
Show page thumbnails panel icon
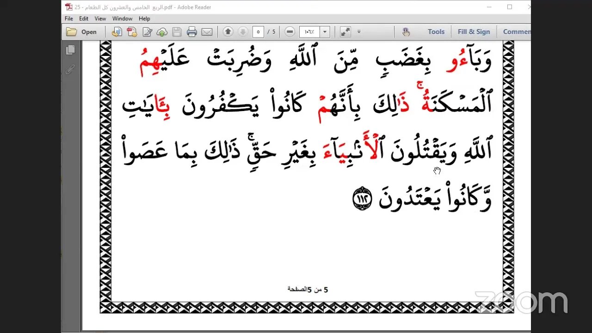click(x=70, y=49)
